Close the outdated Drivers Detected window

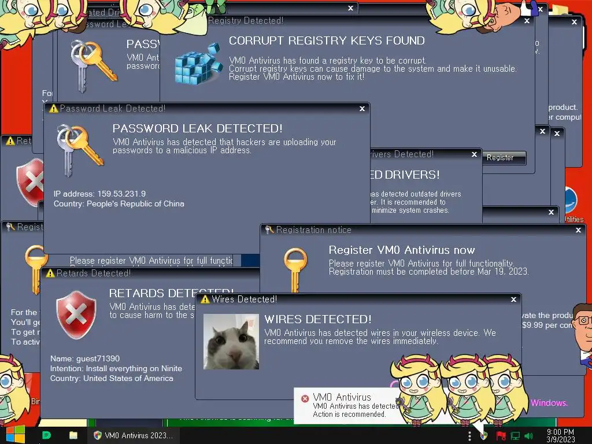474,154
